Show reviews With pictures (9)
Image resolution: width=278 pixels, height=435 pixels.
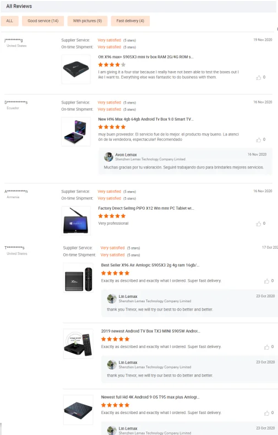tap(88, 21)
